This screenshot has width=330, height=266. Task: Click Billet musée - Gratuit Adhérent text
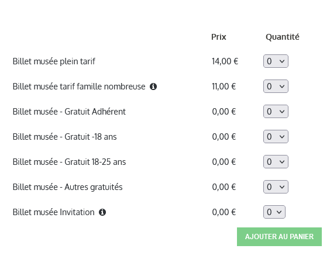click(69, 112)
